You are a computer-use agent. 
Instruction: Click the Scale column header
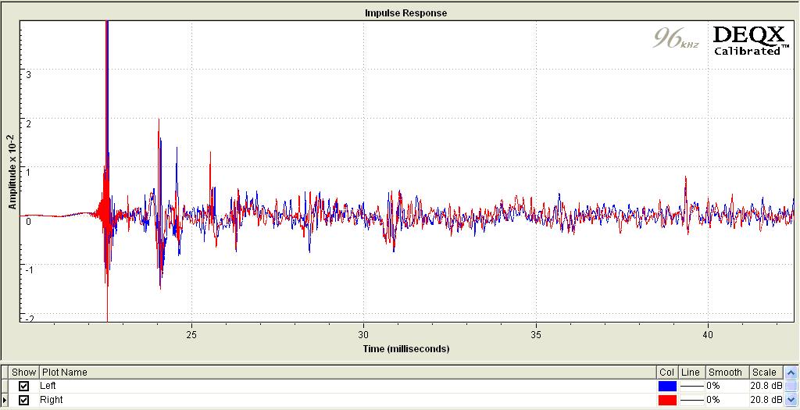764,373
